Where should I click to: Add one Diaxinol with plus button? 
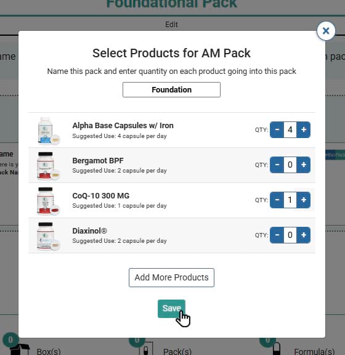(x=304, y=235)
